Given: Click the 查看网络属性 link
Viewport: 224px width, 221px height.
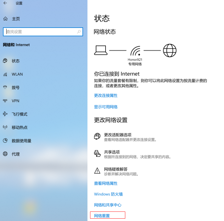Looking at the screenshot, I should [x=106, y=183].
